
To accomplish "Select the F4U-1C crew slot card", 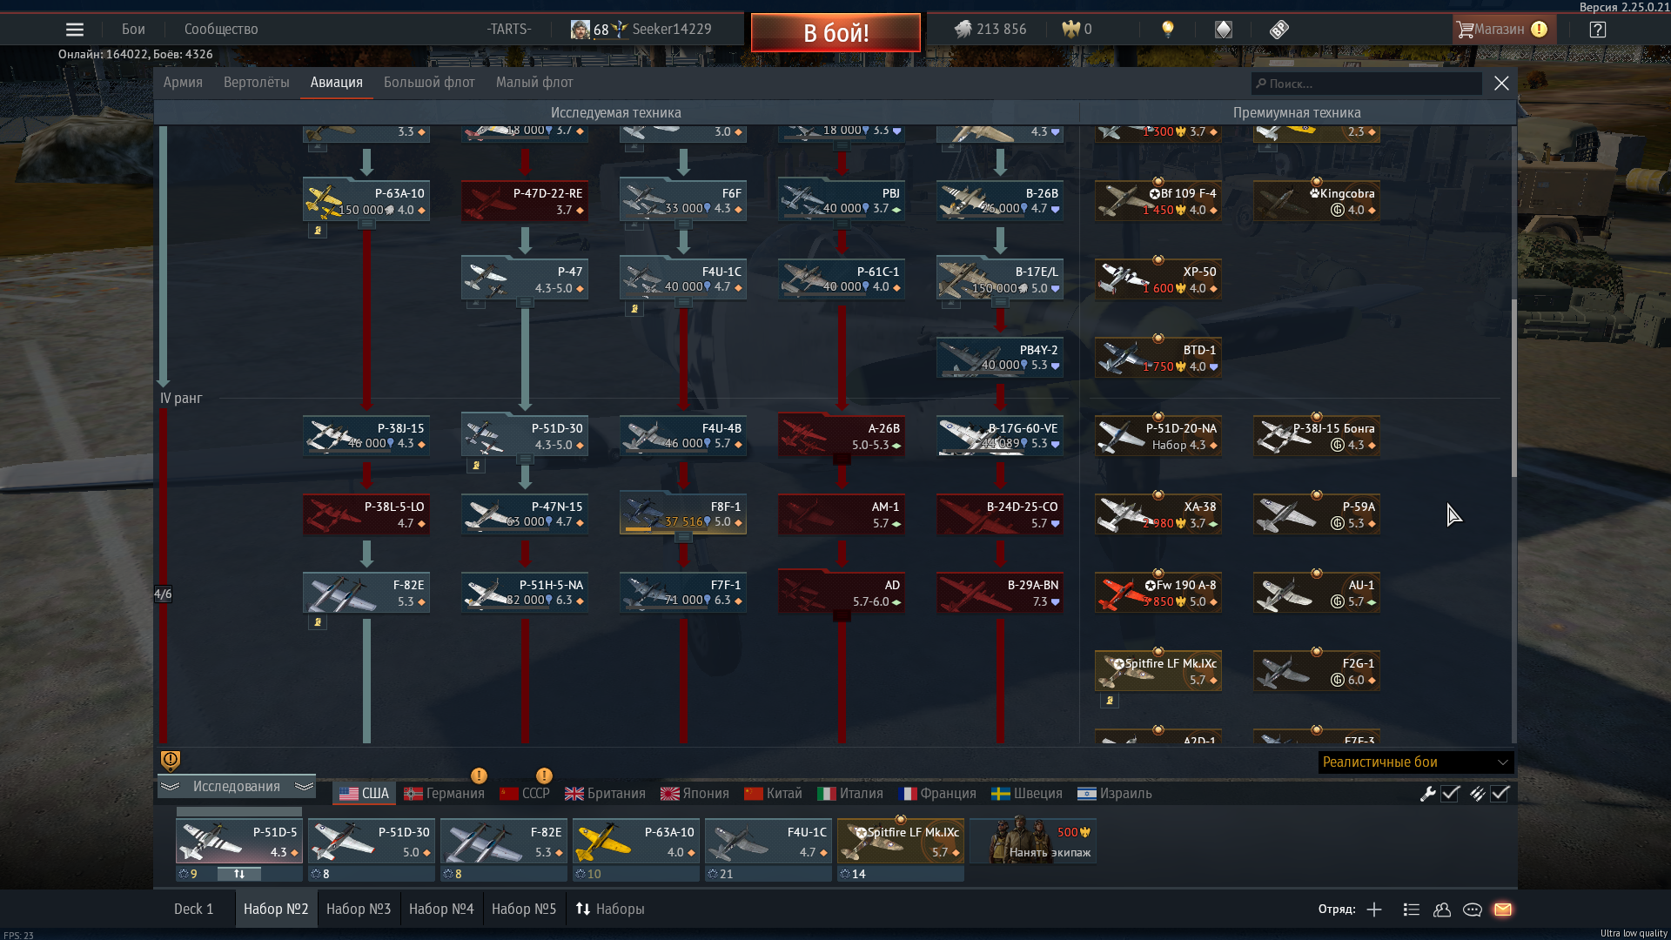I will [x=768, y=841].
